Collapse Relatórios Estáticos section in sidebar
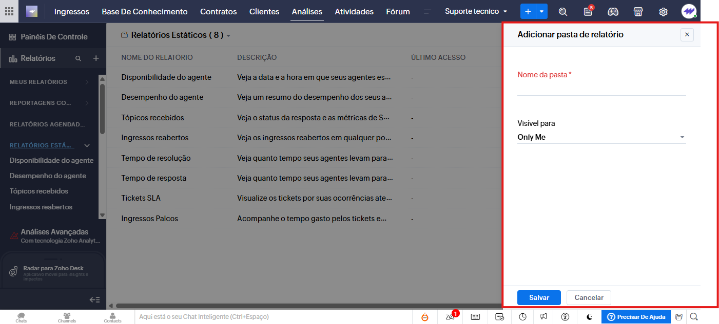The width and height of the screenshot is (719, 324). click(87, 145)
